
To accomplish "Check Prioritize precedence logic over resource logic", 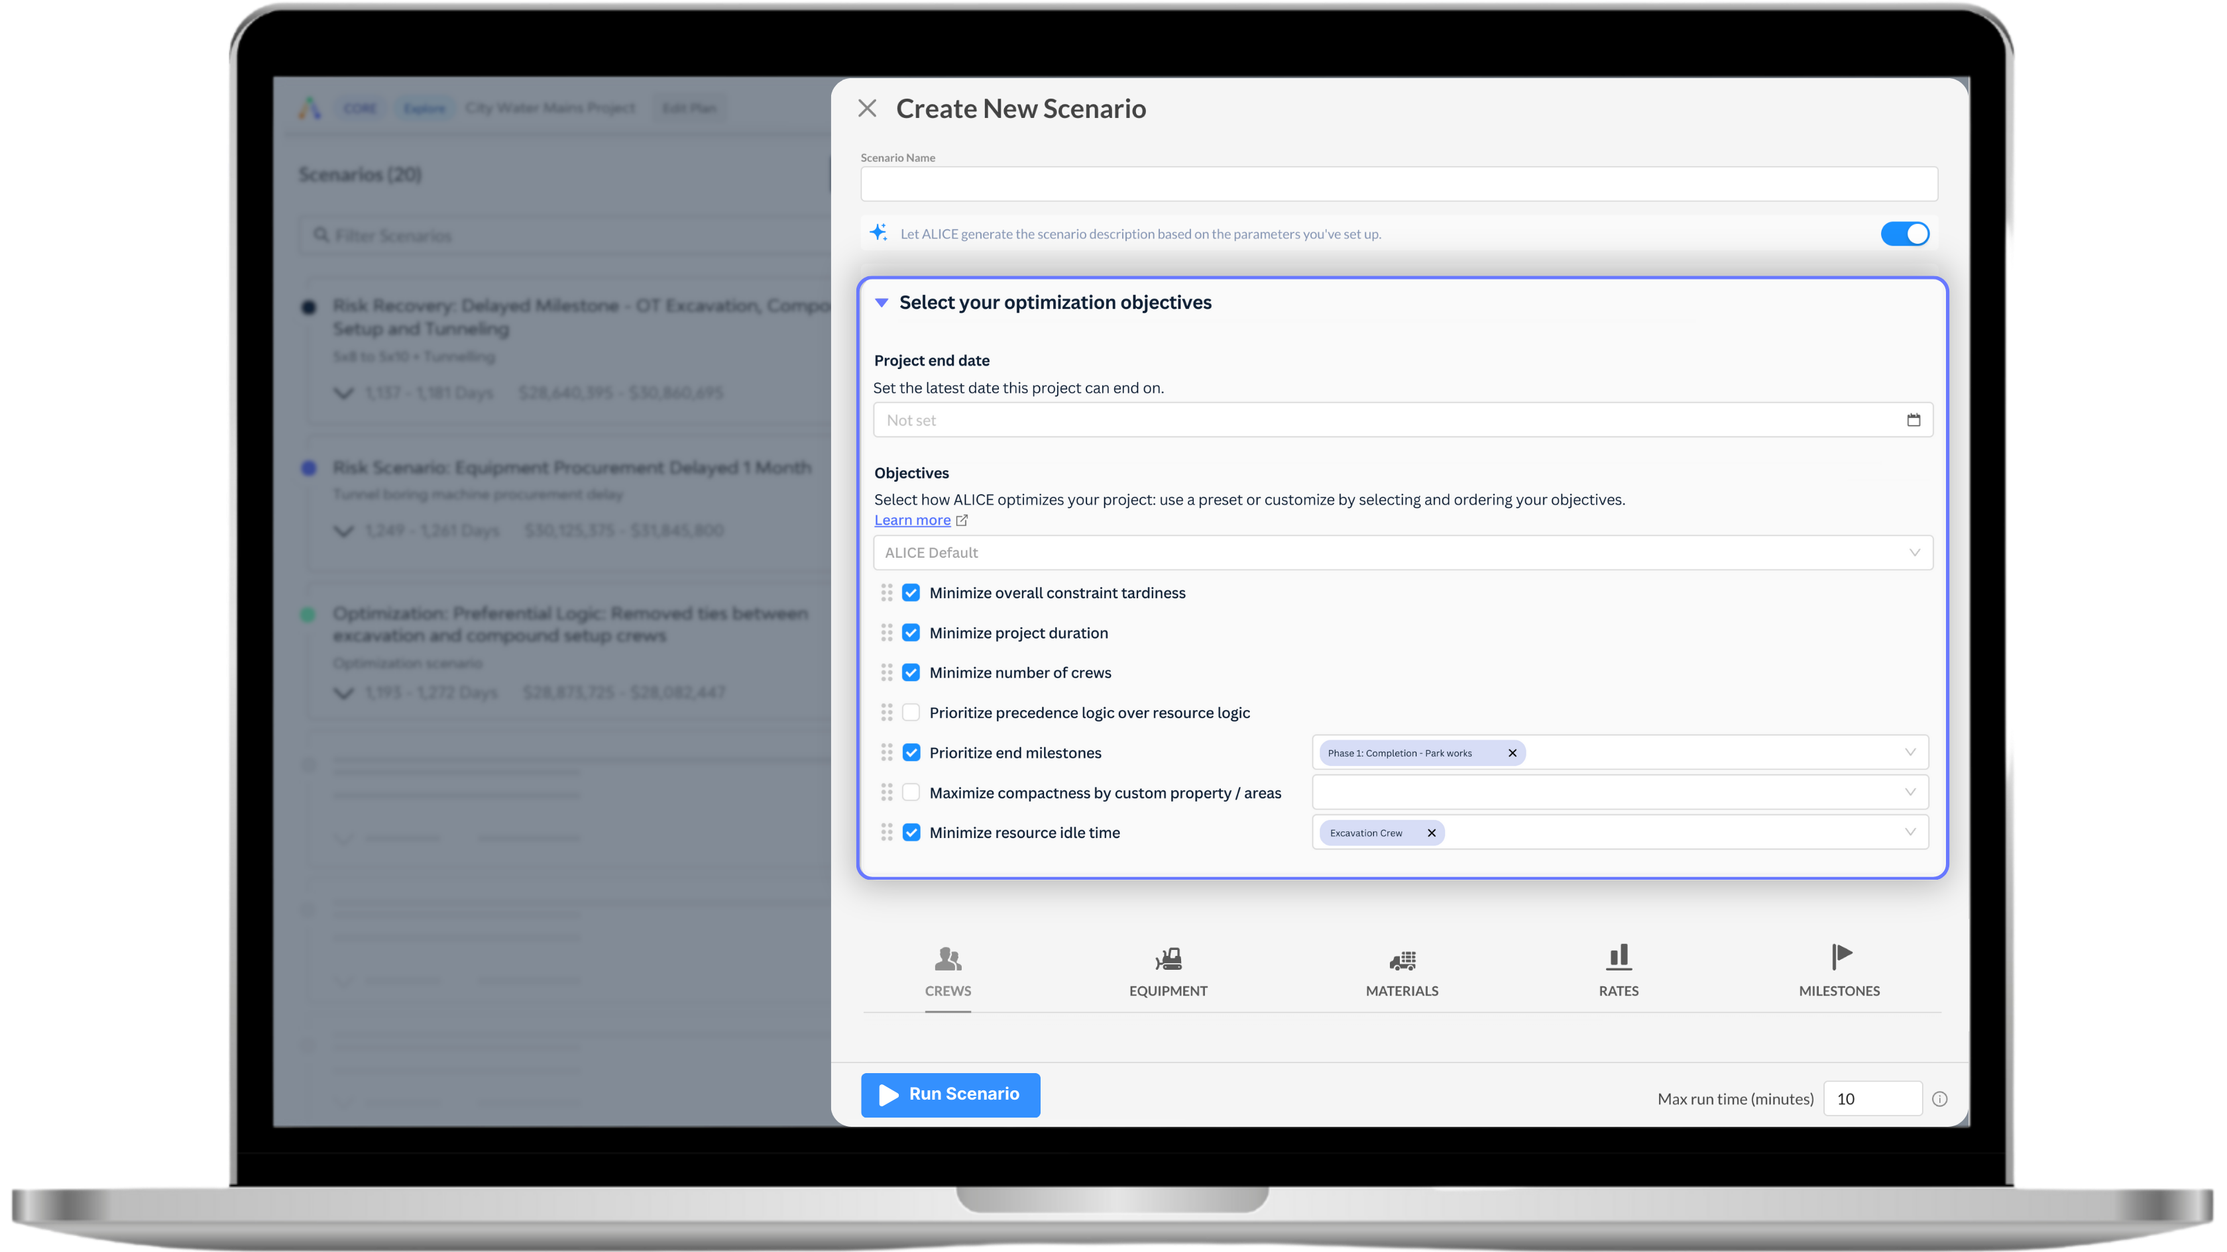I will (x=910, y=713).
